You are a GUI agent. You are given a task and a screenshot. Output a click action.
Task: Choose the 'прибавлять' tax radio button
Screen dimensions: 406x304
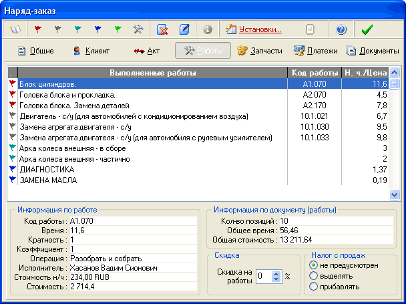pyautogui.click(x=313, y=287)
